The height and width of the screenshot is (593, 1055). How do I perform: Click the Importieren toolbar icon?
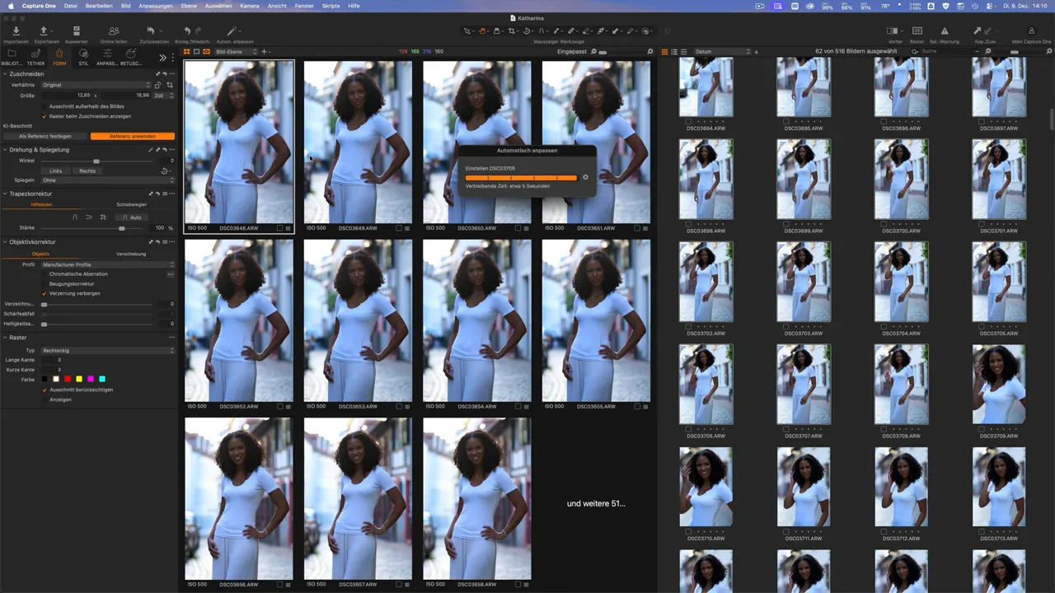coord(16,31)
